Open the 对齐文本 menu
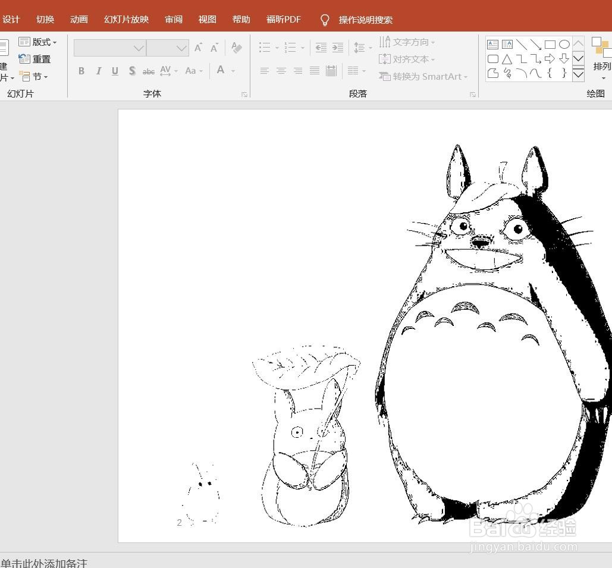Viewport: 612px width, 568px height. point(407,59)
